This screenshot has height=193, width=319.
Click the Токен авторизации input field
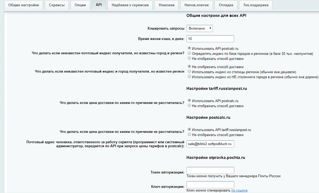210,171
